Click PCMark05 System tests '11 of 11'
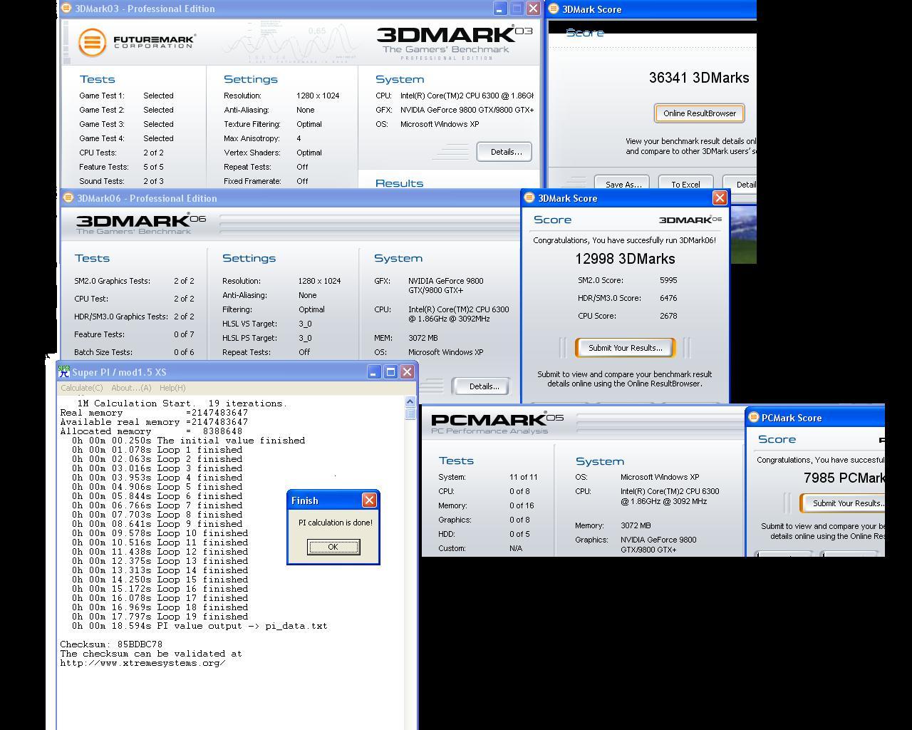The height and width of the screenshot is (730, 912). (x=523, y=477)
